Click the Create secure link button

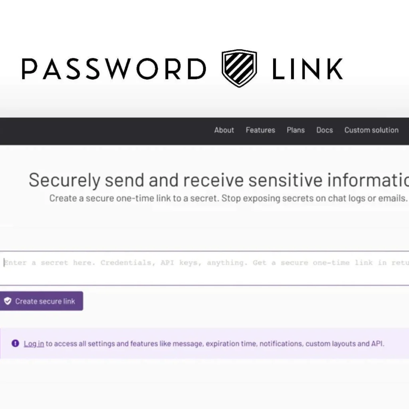pos(42,301)
